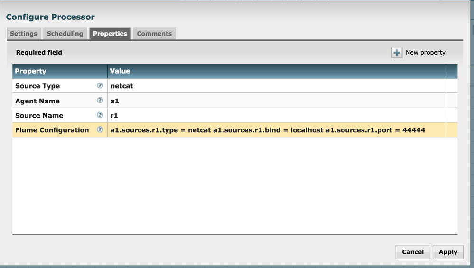Click the Property column header
The image size is (474, 268).
pyautogui.click(x=31, y=71)
